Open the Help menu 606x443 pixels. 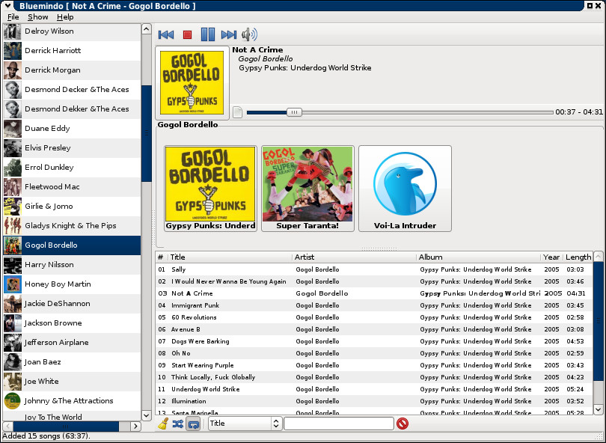click(65, 17)
